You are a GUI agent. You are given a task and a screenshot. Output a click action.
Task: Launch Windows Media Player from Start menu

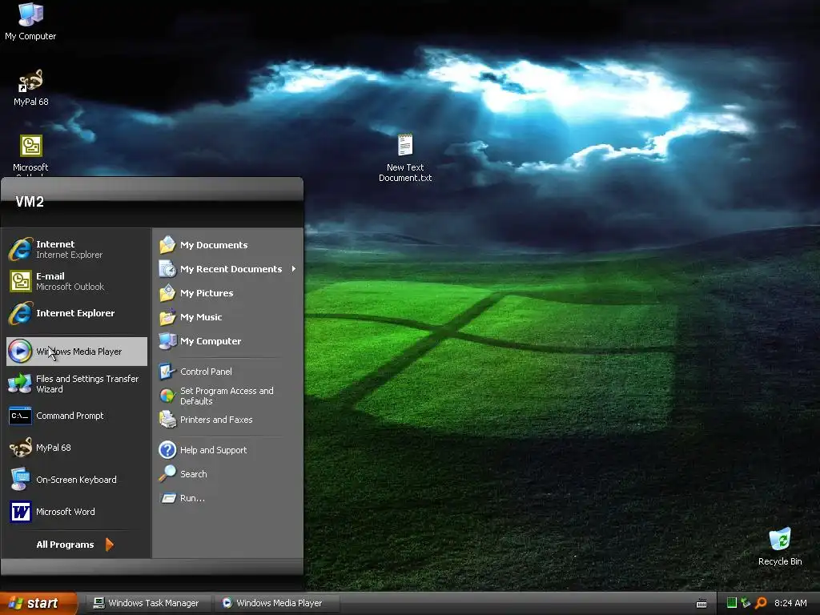pyautogui.click(x=76, y=351)
